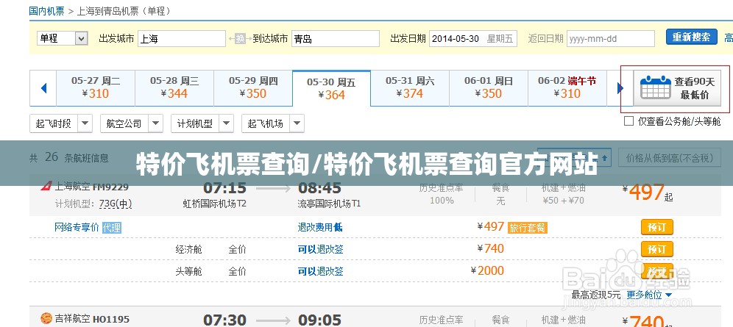The image size is (733, 327).
Task: Open the 单程 trip type dropdown
Action: click(x=63, y=38)
